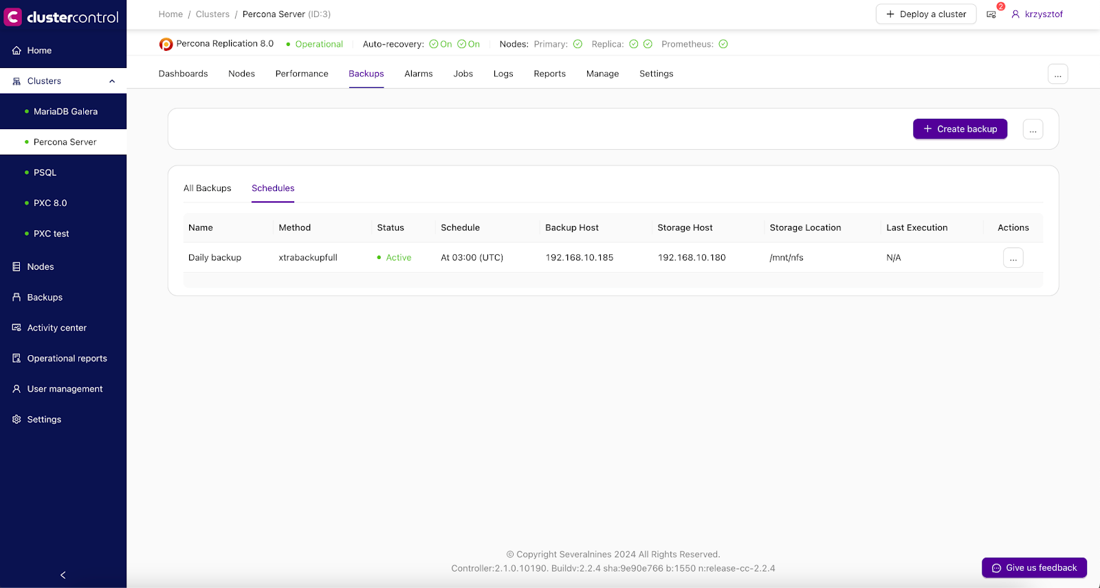Collapse the sidebar with the left chevron
Screen dimensions: 1100x588
(63, 575)
